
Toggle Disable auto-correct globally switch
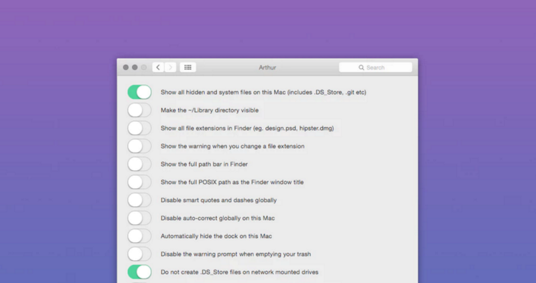(x=139, y=218)
